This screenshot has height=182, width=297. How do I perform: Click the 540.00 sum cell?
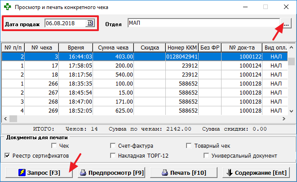point(113,74)
